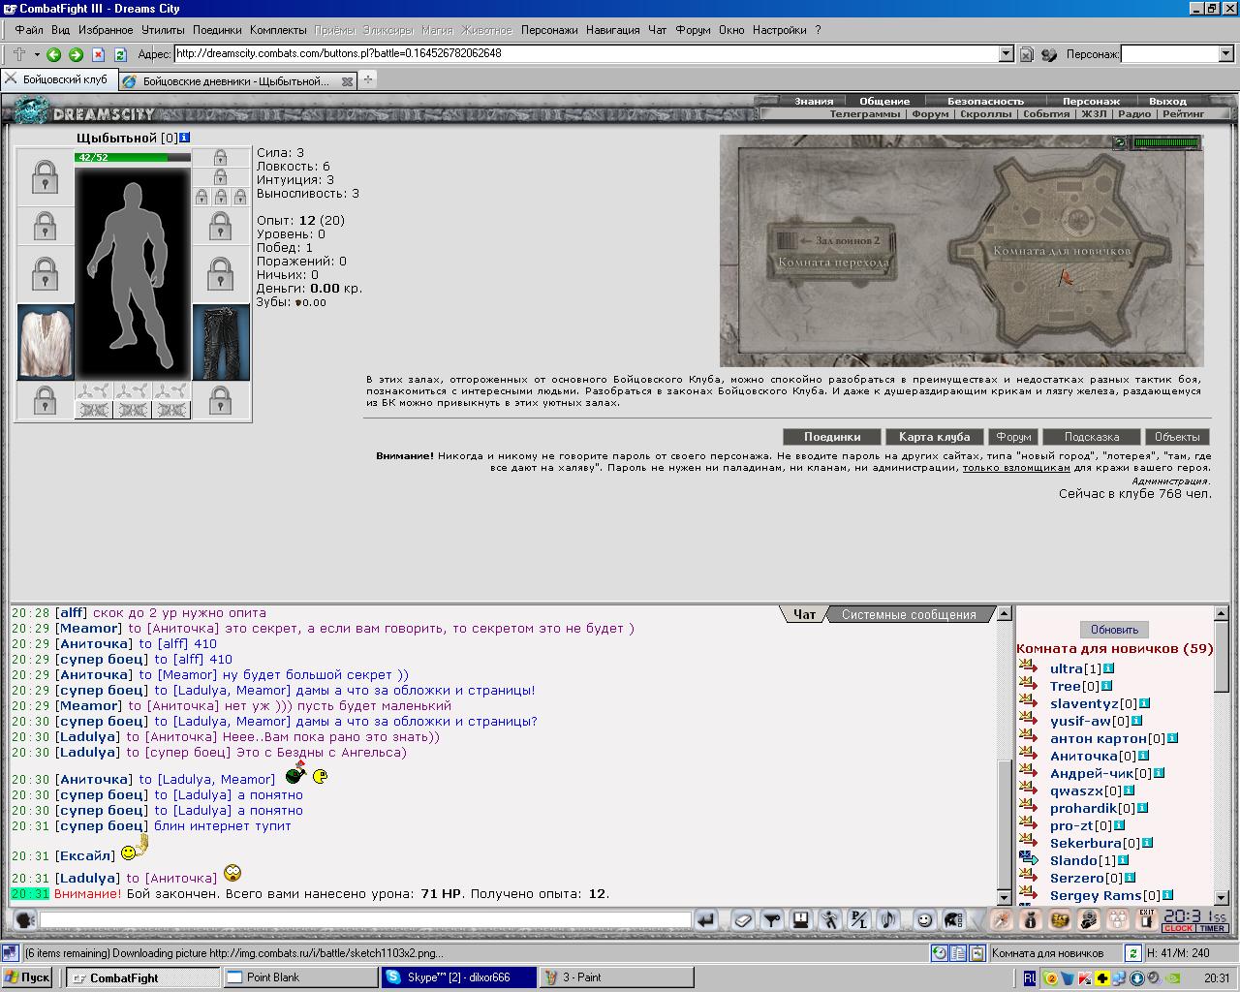Click the info icon next to Щыбытьной name
Screen dimensions: 1240x992
point(185,138)
